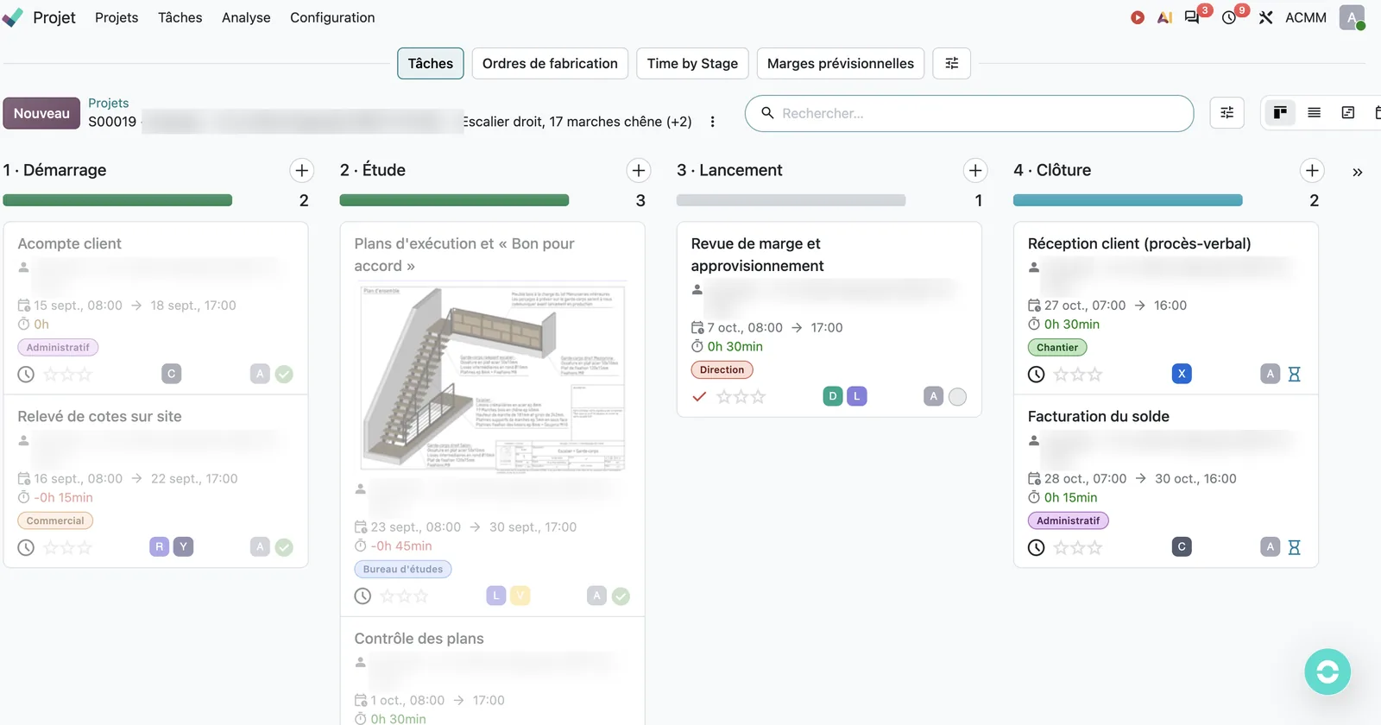Switch to Kanban view
1381x725 pixels.
(1280, 112)
